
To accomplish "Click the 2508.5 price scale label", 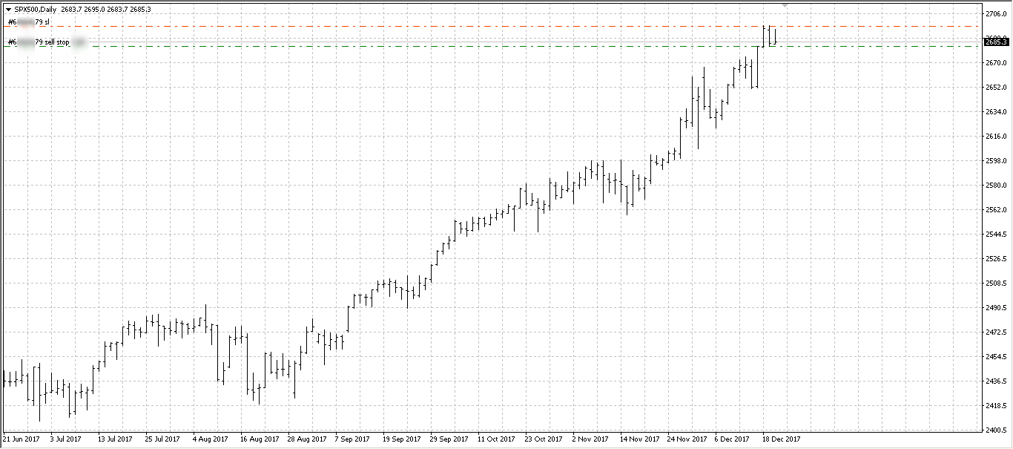I will pos(995,284).
